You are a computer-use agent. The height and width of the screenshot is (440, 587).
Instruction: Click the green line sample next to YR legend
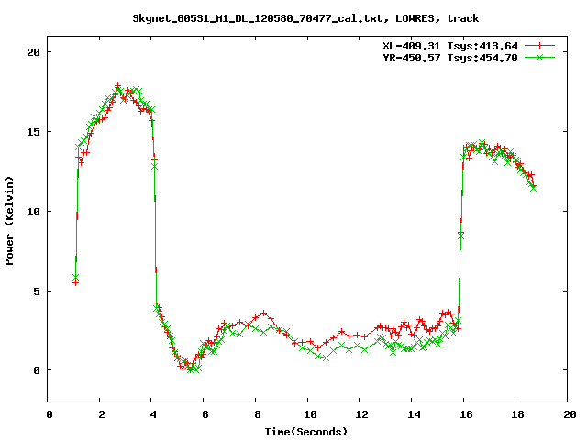(539, 57)
